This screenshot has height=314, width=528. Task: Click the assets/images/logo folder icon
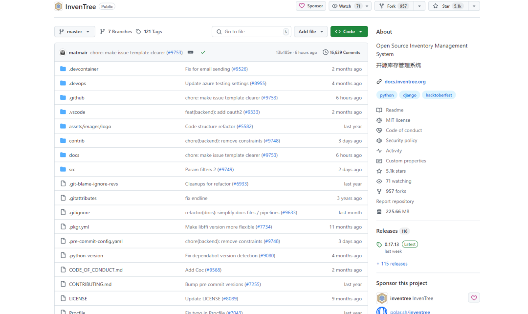63,126
